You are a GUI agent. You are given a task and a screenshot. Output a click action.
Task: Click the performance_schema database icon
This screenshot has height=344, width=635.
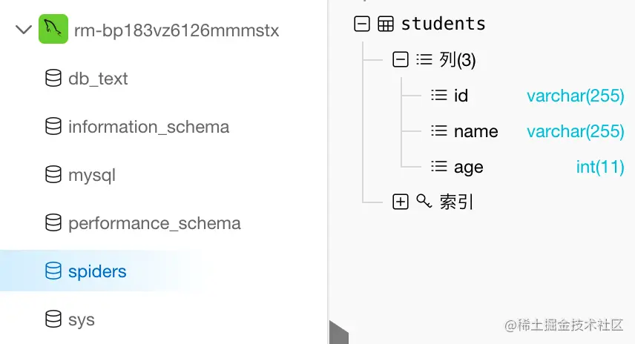[53, 223]
